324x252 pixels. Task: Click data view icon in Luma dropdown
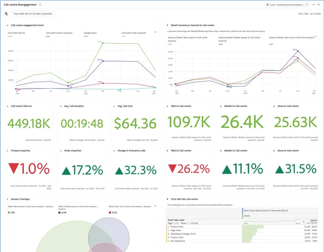(x=268, y=4)
